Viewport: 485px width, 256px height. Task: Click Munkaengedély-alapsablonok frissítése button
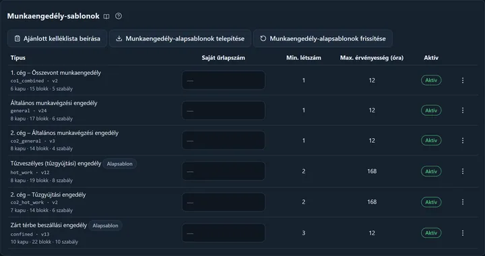pos(323,38)
